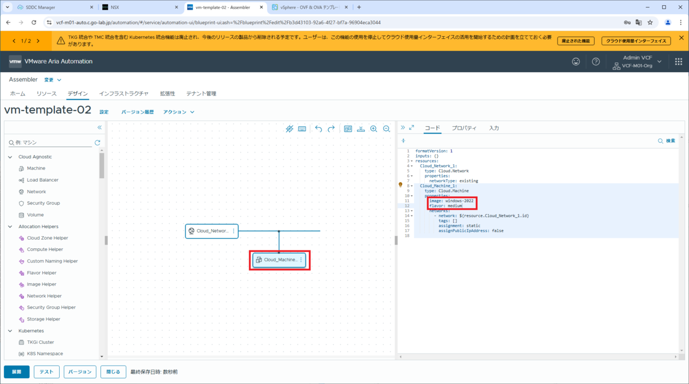
Task: Switch to the テナント管理 tab
Action: point(201,93)
